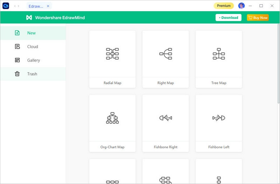Image resolution: width=280 pixels, height=184 pixels.
Task: Click the Trash bin icon
Action: point(17,74)
